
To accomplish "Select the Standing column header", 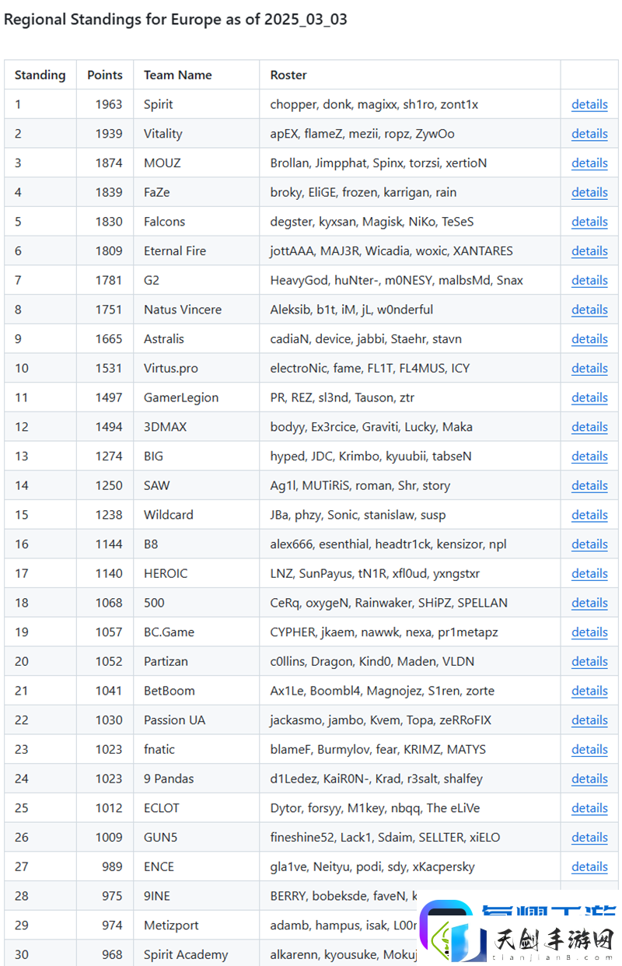I will click(x=40, y=75).
